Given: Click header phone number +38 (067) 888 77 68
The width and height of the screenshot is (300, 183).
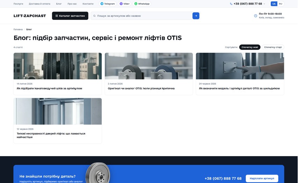Looking at the screenshot, I should pos(248,4).
